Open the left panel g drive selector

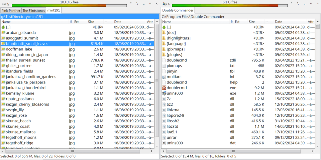click(5, 4)
